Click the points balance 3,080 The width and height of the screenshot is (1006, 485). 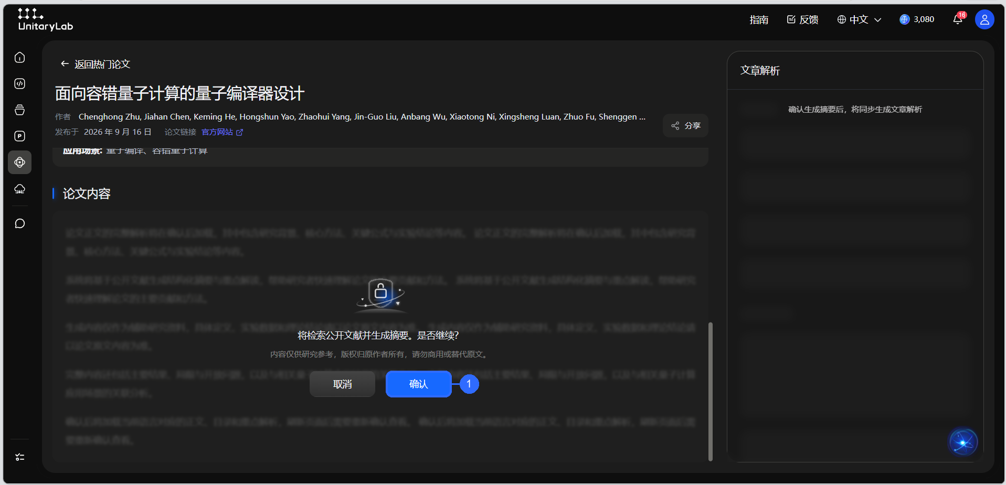coord(917,19)
